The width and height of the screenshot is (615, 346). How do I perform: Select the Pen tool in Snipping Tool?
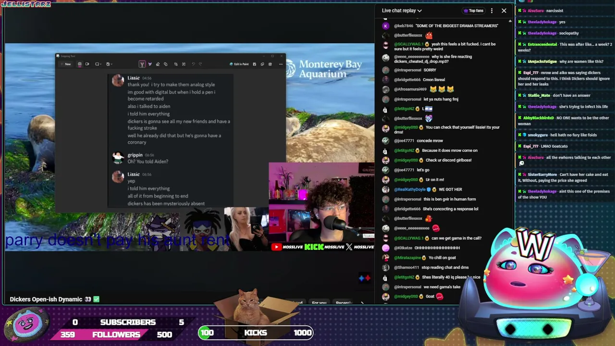point(142,64)
